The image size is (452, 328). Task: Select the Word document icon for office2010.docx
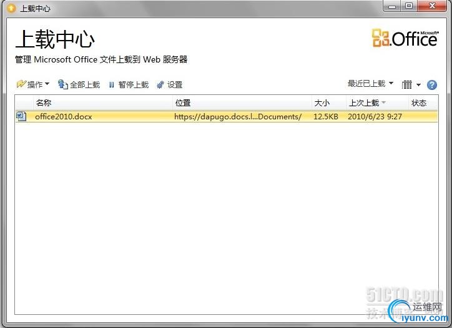click(21, 116)
